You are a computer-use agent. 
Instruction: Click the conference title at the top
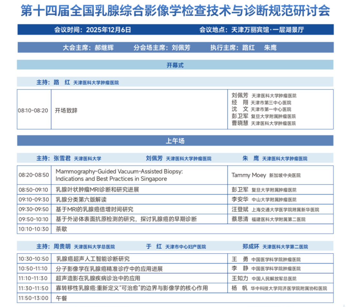174,10
